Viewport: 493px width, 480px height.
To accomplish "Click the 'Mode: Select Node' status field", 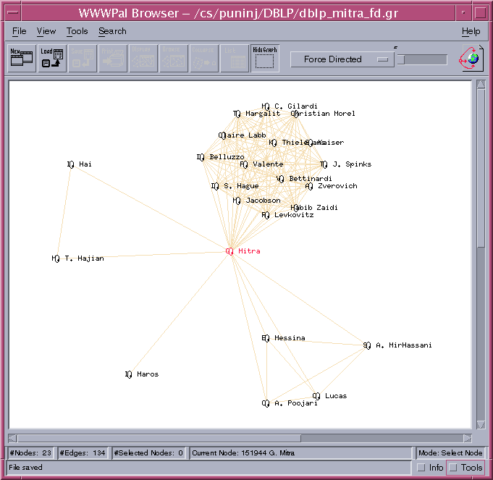I will tap(450, 453).
